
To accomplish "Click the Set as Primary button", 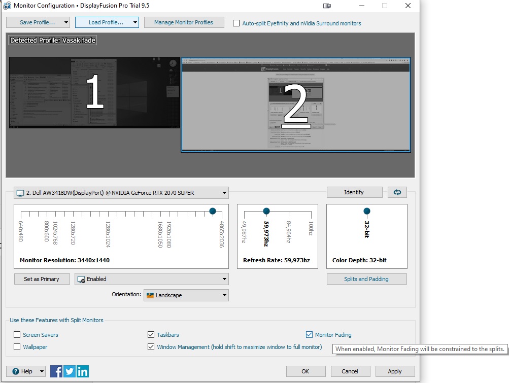I will (x=42, y=279).
